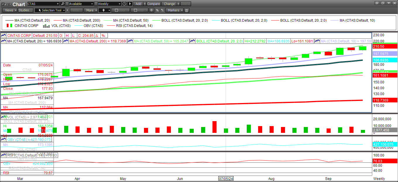Open the candlestick chart style dropdown
Image resolution: width=398 pixels, height=182 pixels.
[x=105, y=10]
